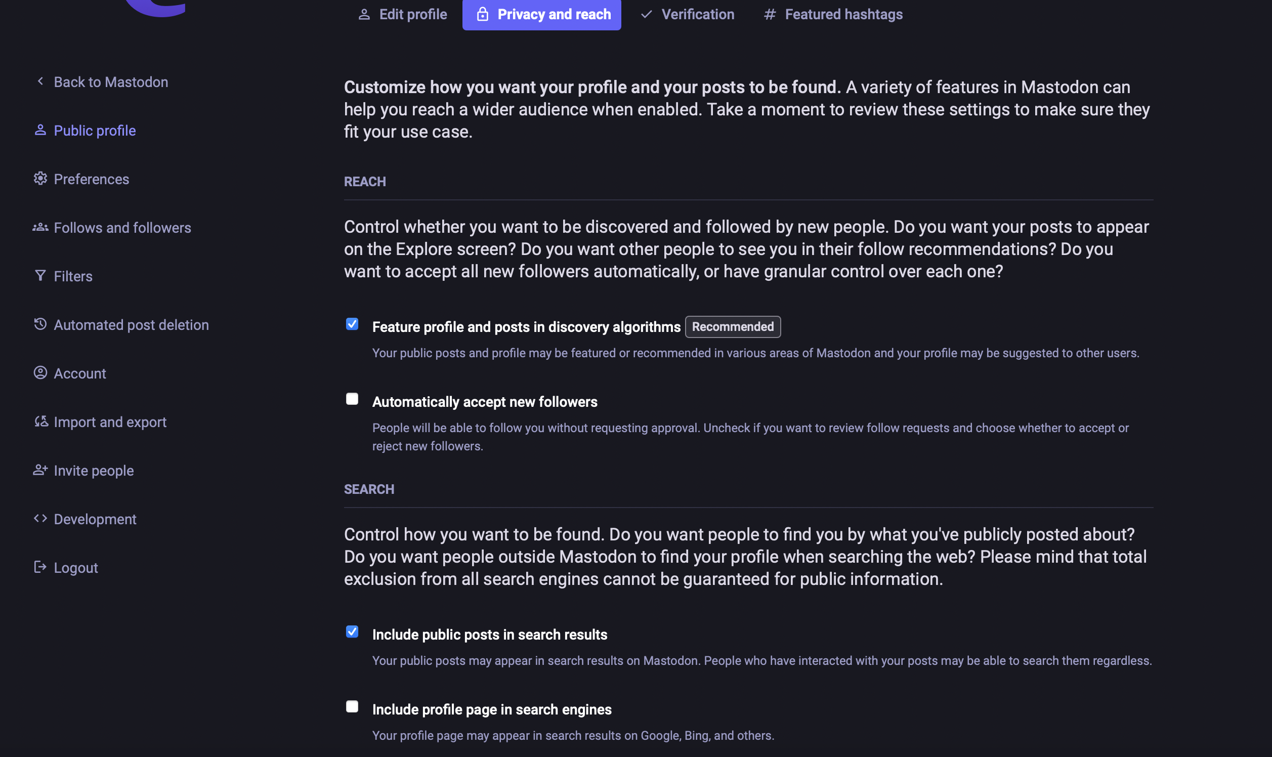1272x757 pixels.
Task: Click the Recommended badge label
Action: point(733,327)
